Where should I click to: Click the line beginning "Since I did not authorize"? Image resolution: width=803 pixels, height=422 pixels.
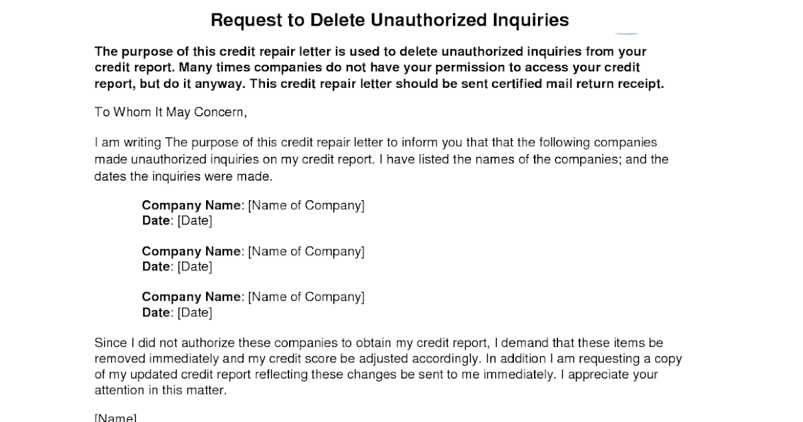pyautogui.click(x=378, y=343)
